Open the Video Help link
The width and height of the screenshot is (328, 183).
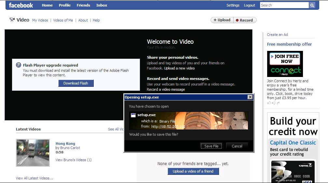coord(96,20)
